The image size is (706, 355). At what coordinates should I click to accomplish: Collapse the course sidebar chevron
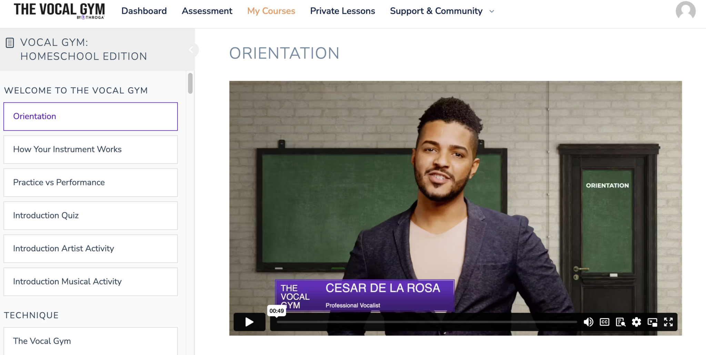click(x=191, y=50)
